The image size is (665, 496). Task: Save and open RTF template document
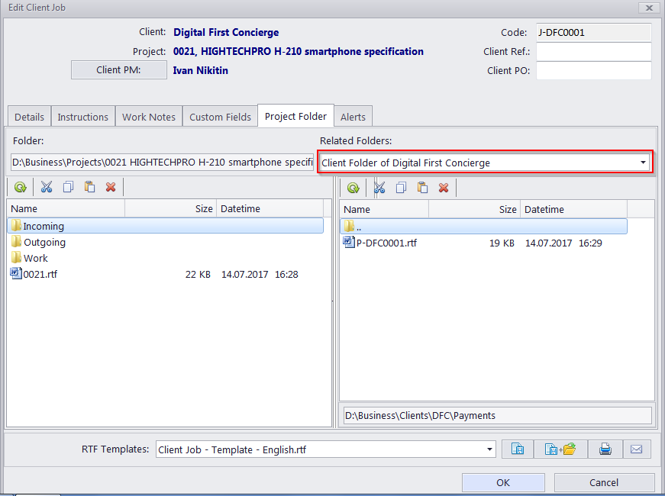[x=560, y=449]
